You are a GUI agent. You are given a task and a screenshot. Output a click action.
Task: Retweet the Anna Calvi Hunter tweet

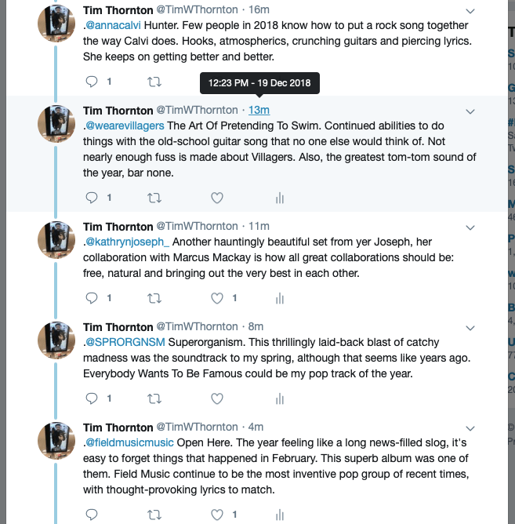[x=155, y=81]
